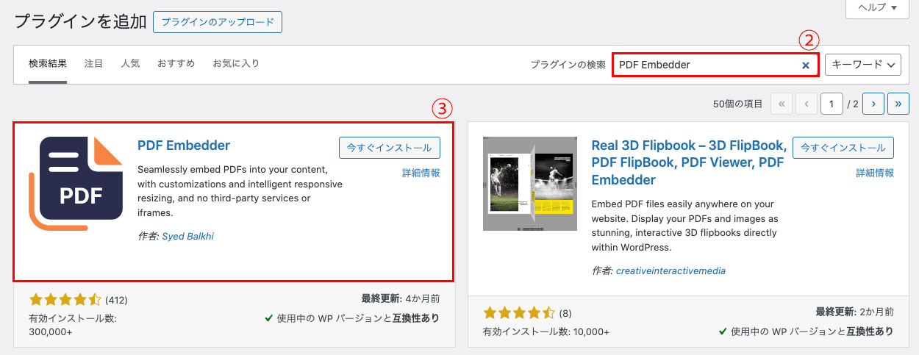Open 詳細情報 for Real 3D Flipbook

click(x=875, y=173)
